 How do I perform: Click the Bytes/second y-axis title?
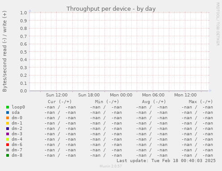pos(4,51)
